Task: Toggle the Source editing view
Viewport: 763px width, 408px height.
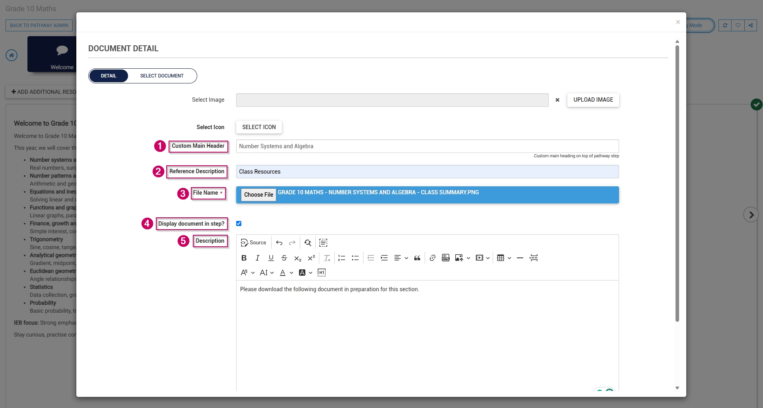Action: point(254,243)
